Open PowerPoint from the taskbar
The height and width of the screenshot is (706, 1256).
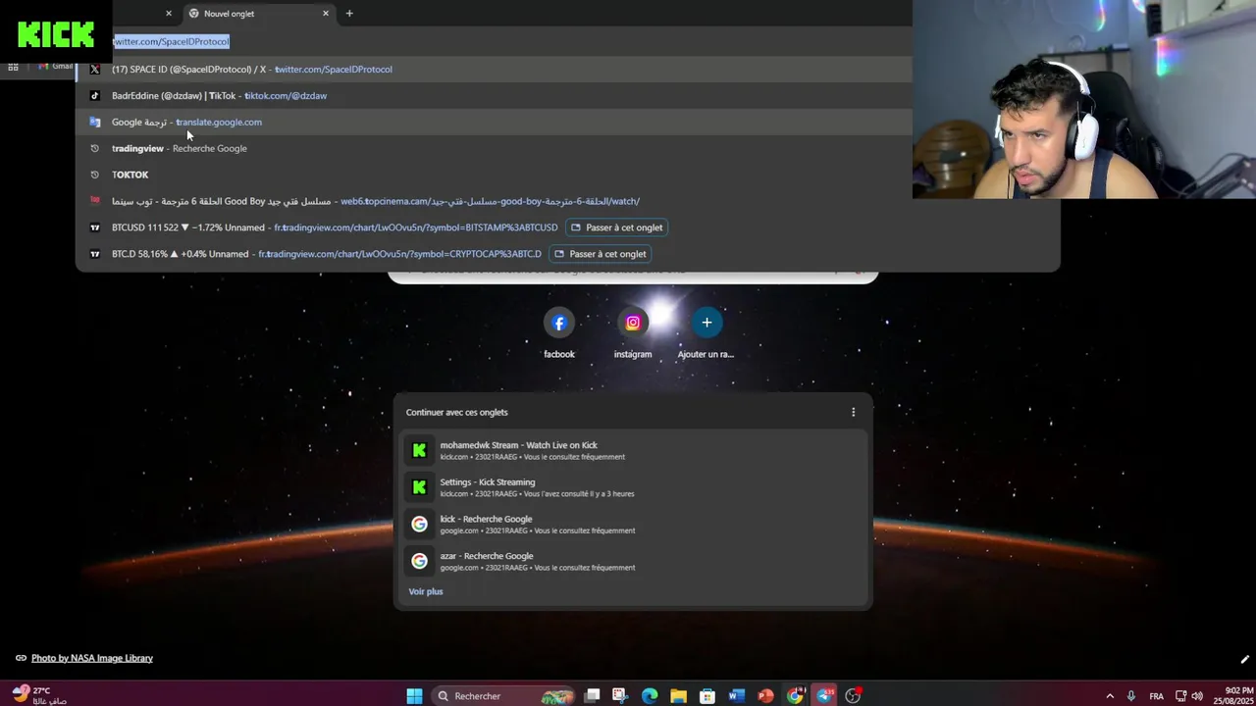coord(765,696)
